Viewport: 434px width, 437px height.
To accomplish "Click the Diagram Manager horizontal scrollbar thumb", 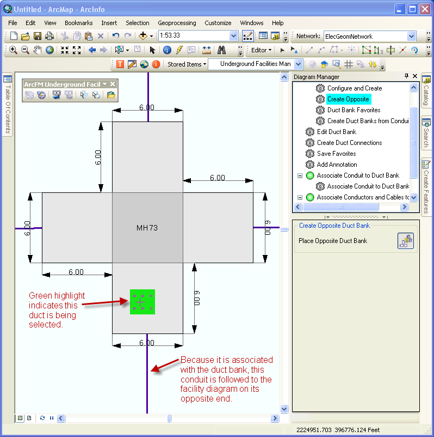I will pos(341,207).
